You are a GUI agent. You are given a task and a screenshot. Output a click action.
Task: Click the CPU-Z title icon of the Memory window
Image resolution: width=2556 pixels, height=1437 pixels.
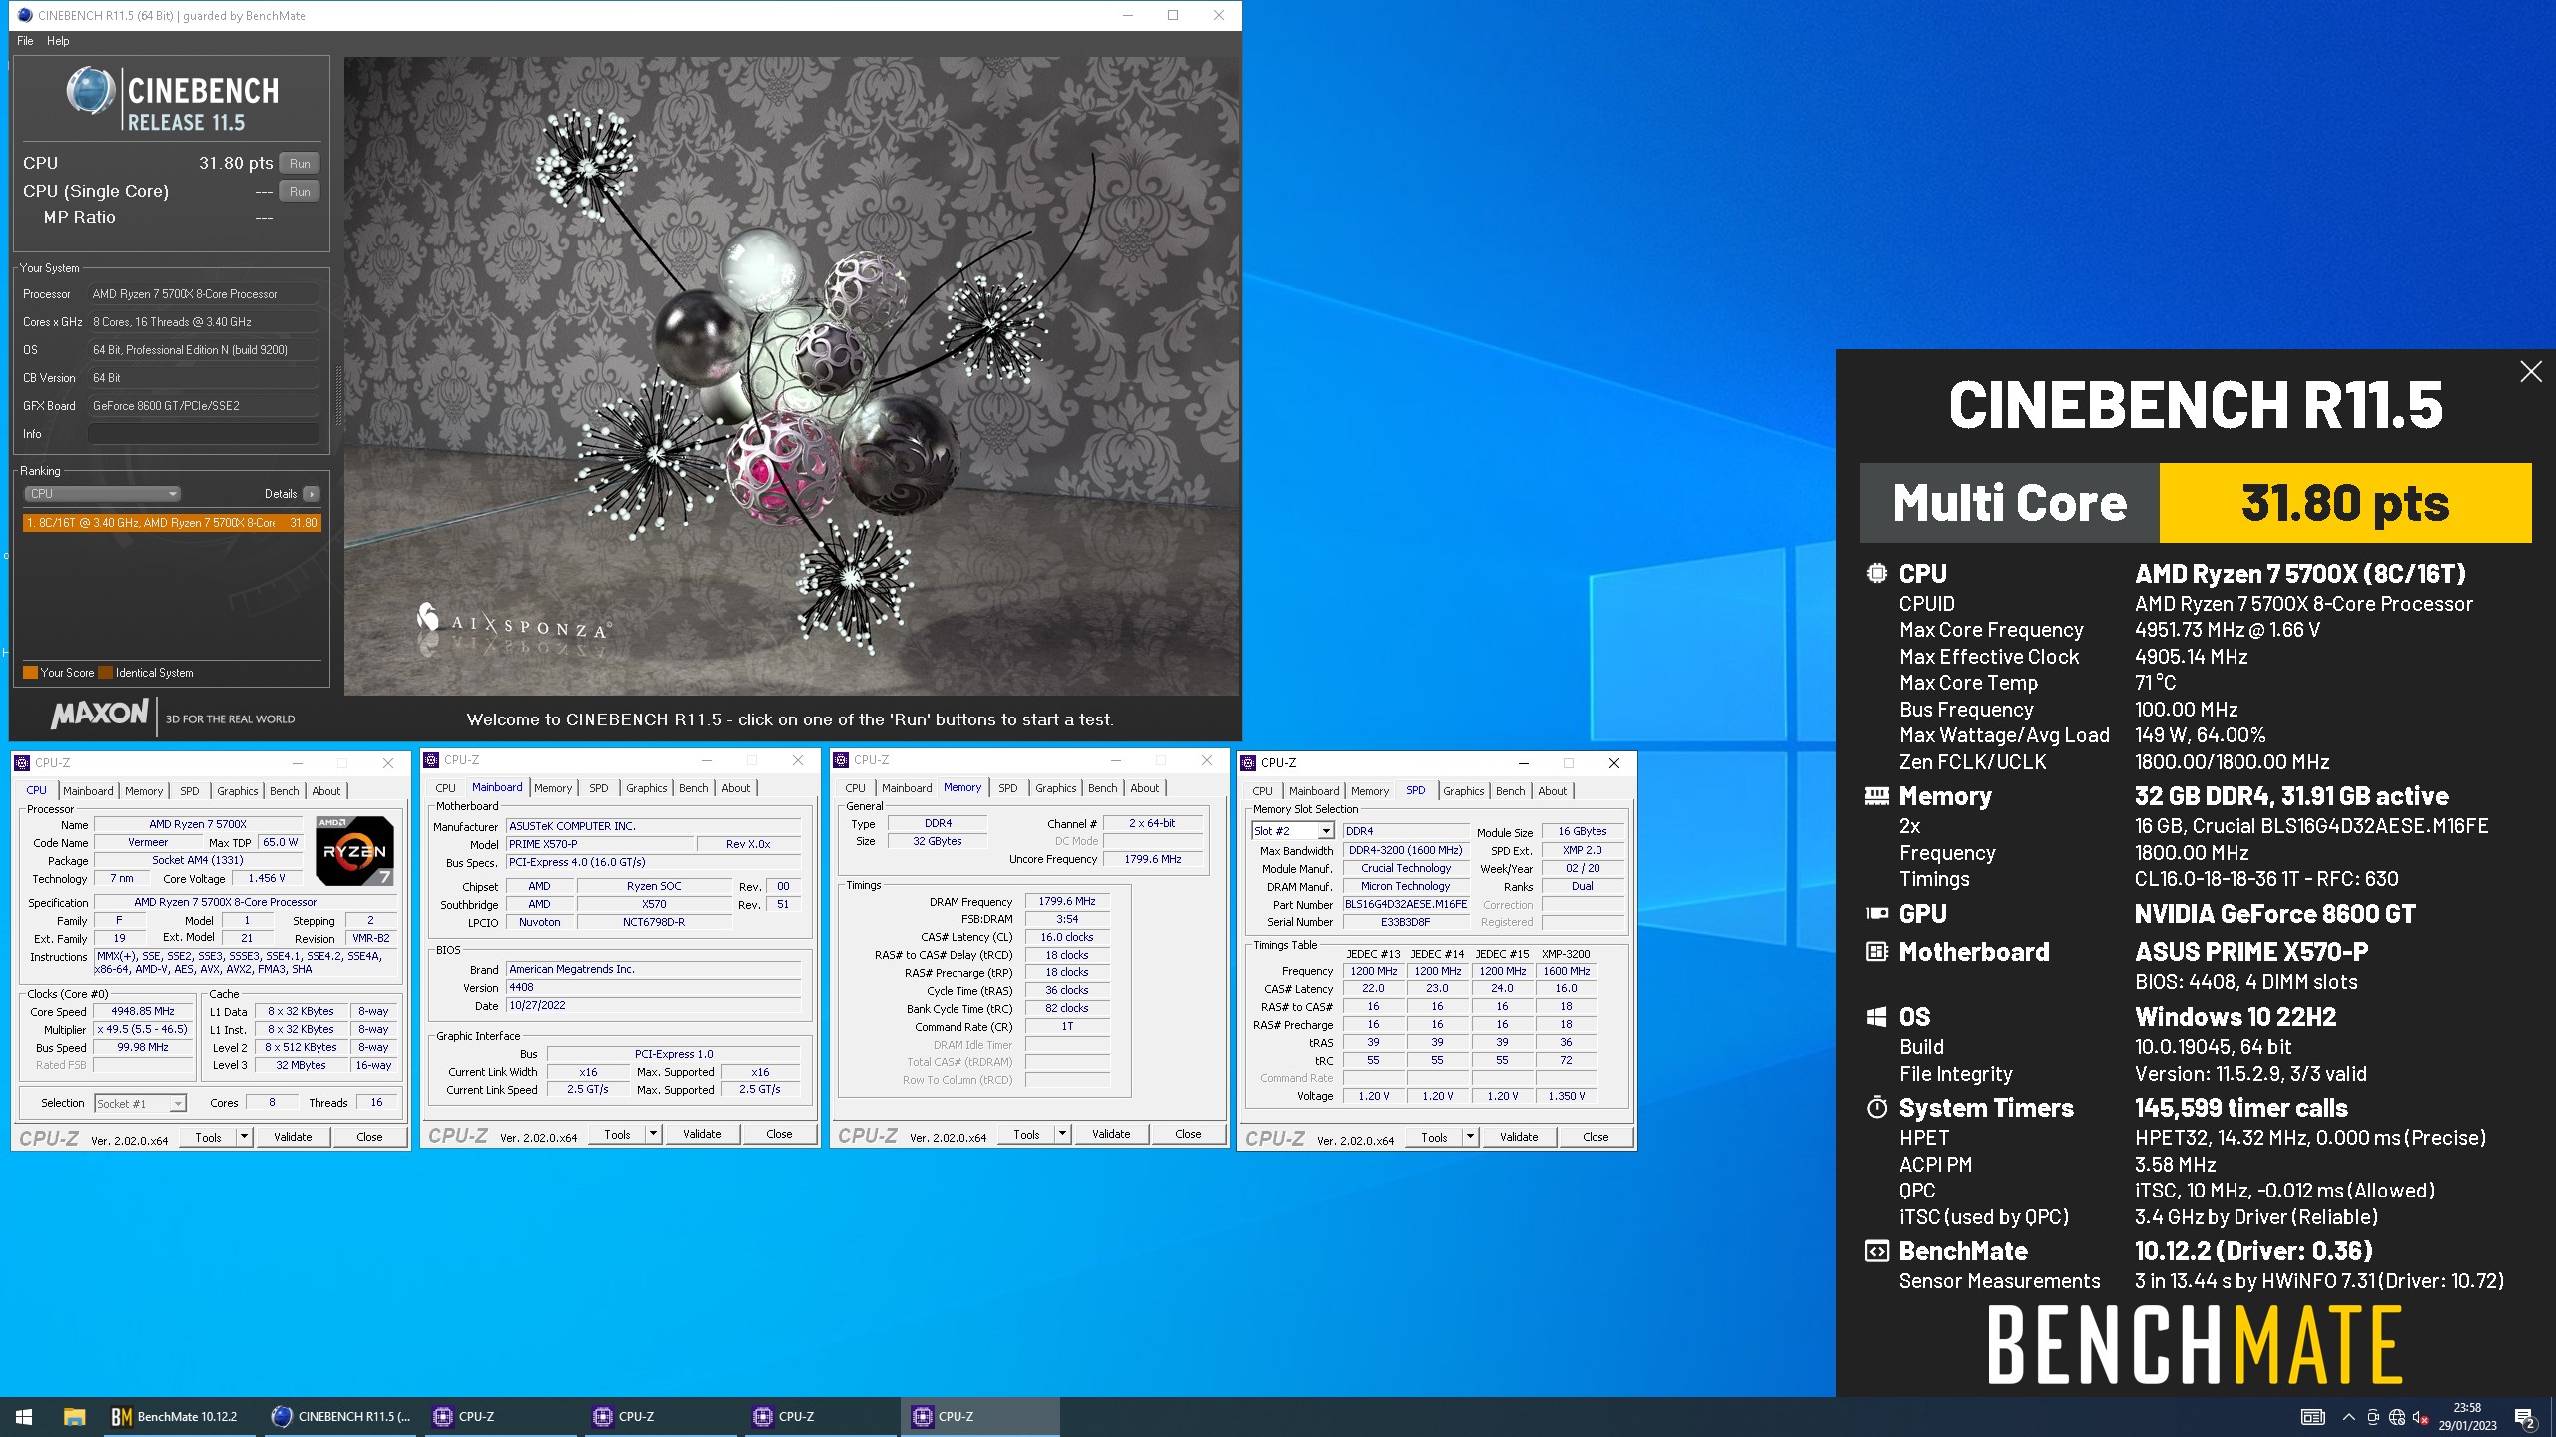pos(842,760)
